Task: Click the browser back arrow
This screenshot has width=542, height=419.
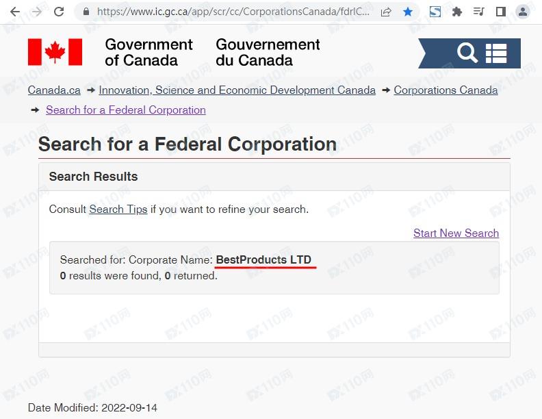Action: [x=15, y=12]
